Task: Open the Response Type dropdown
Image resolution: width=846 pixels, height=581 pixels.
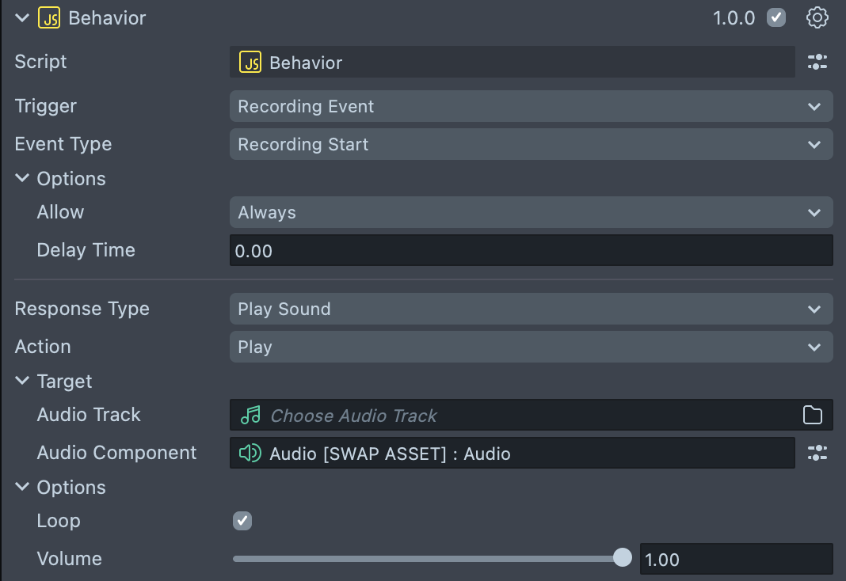Action: click(x=531, y=309)
